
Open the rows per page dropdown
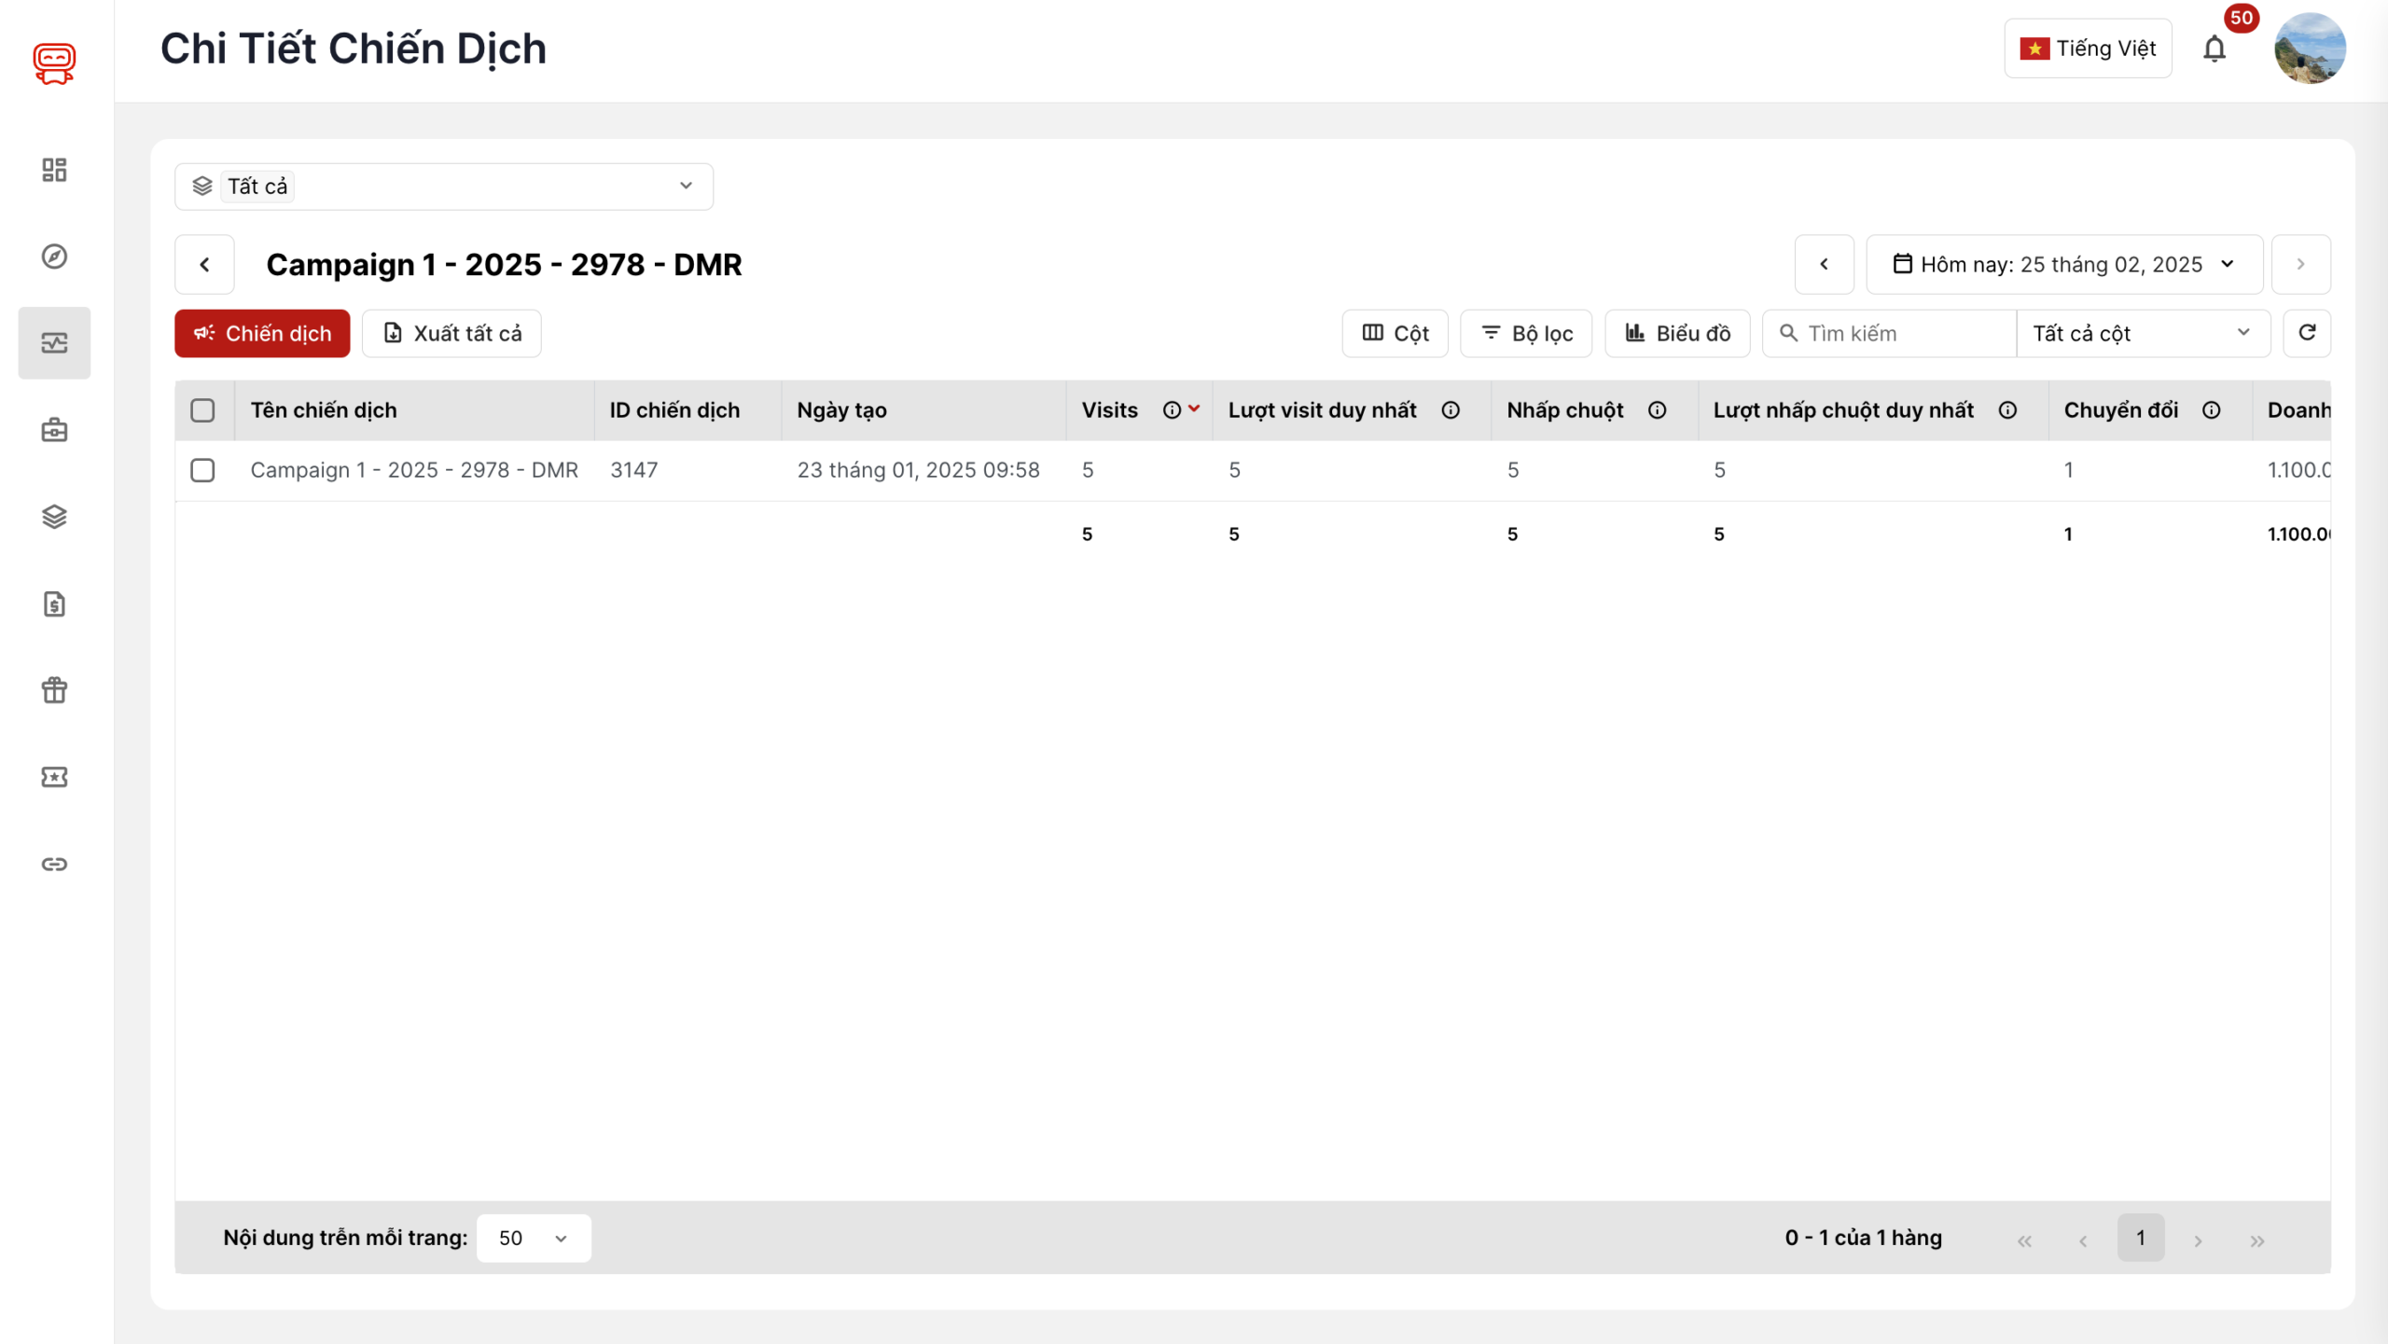click(x=534, y=1238)
